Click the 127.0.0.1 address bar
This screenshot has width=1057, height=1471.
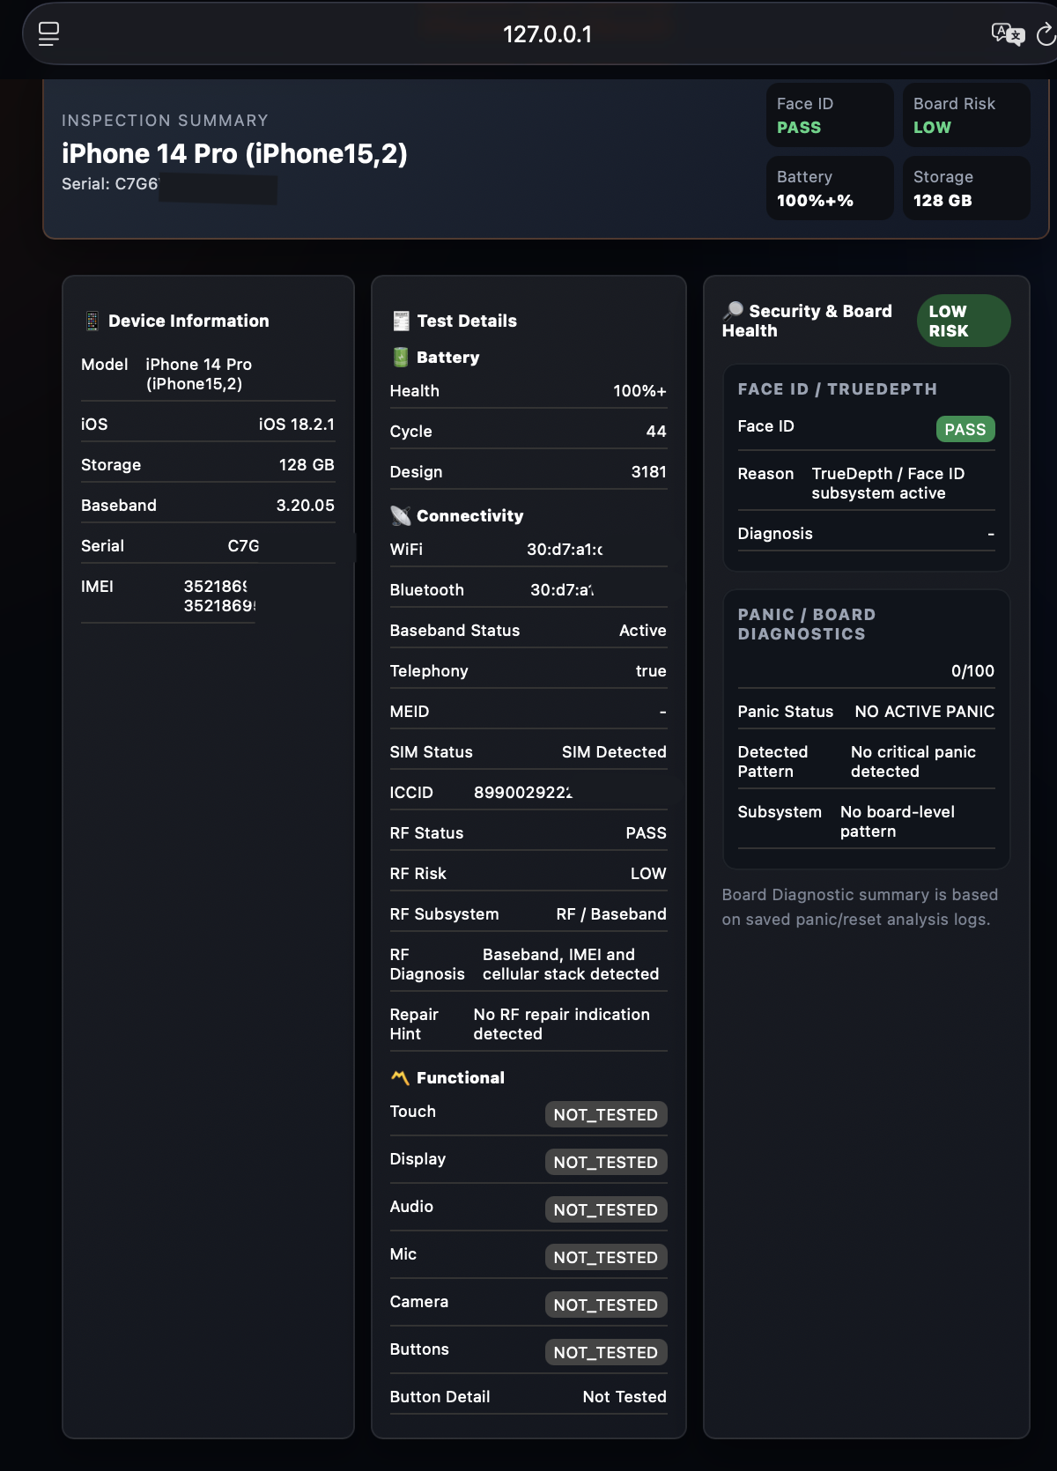point(547,34)
